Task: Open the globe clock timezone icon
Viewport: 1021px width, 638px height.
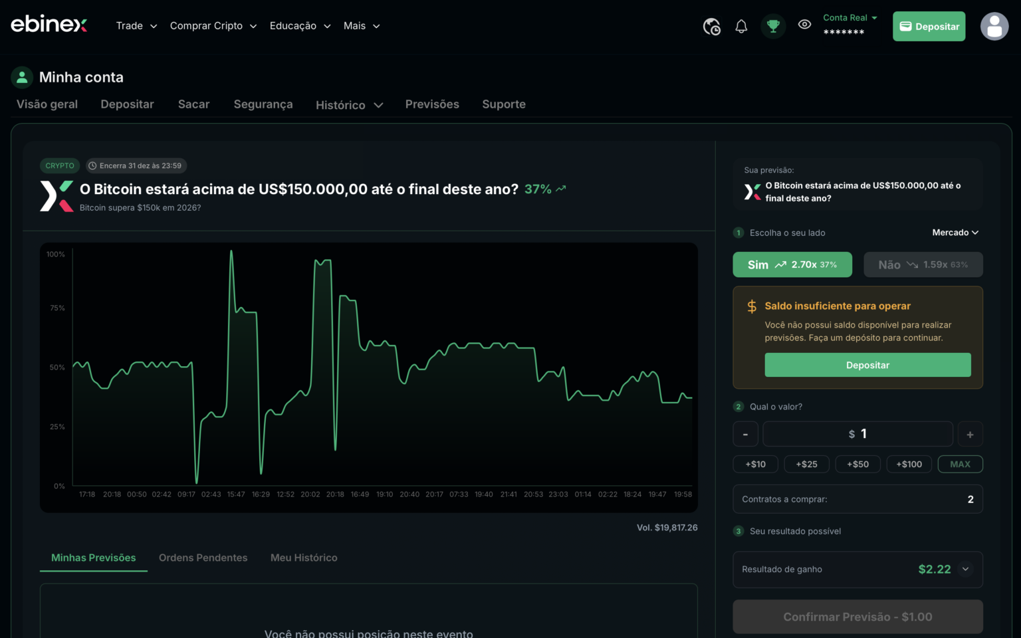Action: point(712,27)
